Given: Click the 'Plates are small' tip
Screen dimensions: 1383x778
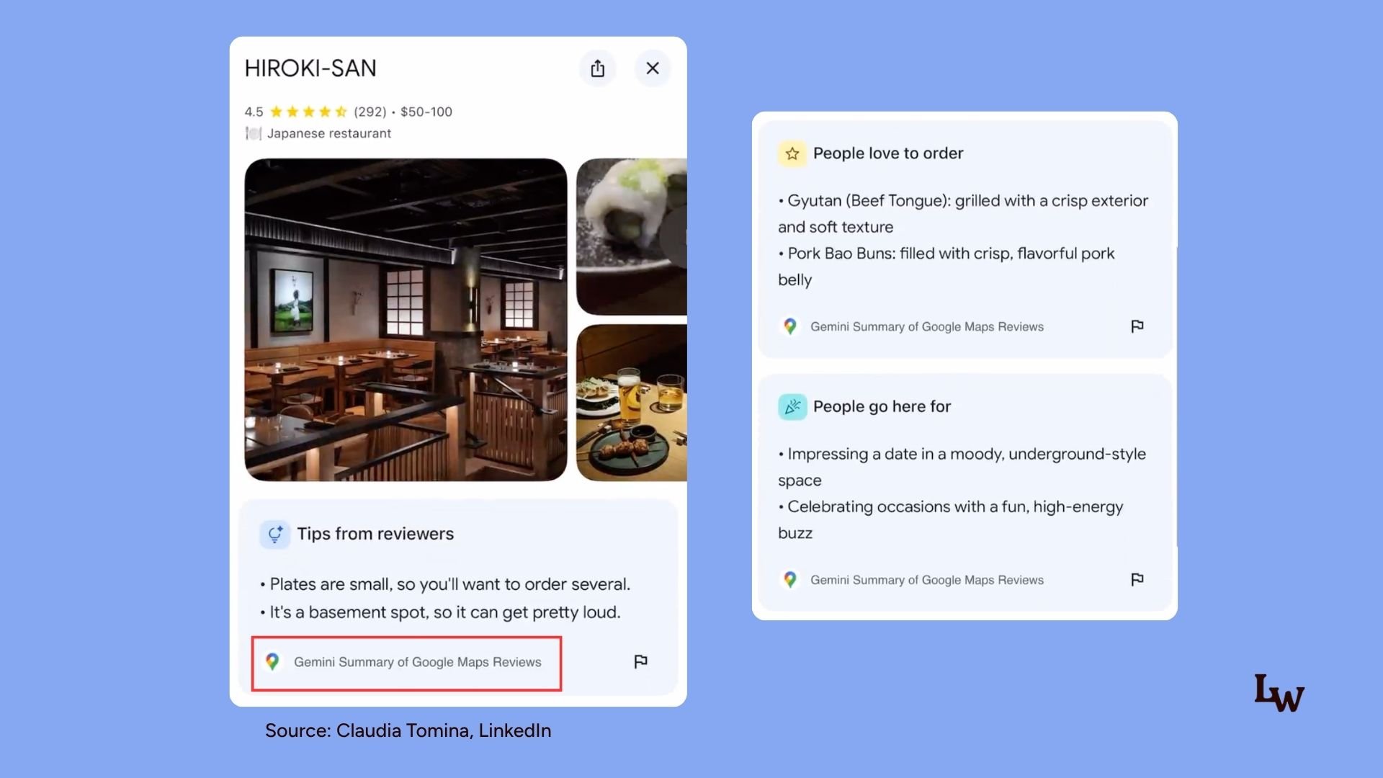Looking at the screenshot, I should pos(445,584).
